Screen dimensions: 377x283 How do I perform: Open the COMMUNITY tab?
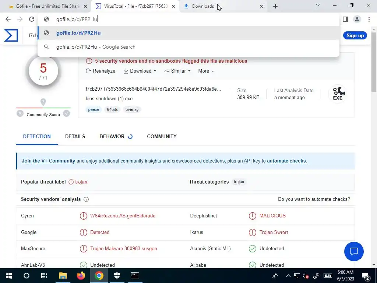click(162, 136)
